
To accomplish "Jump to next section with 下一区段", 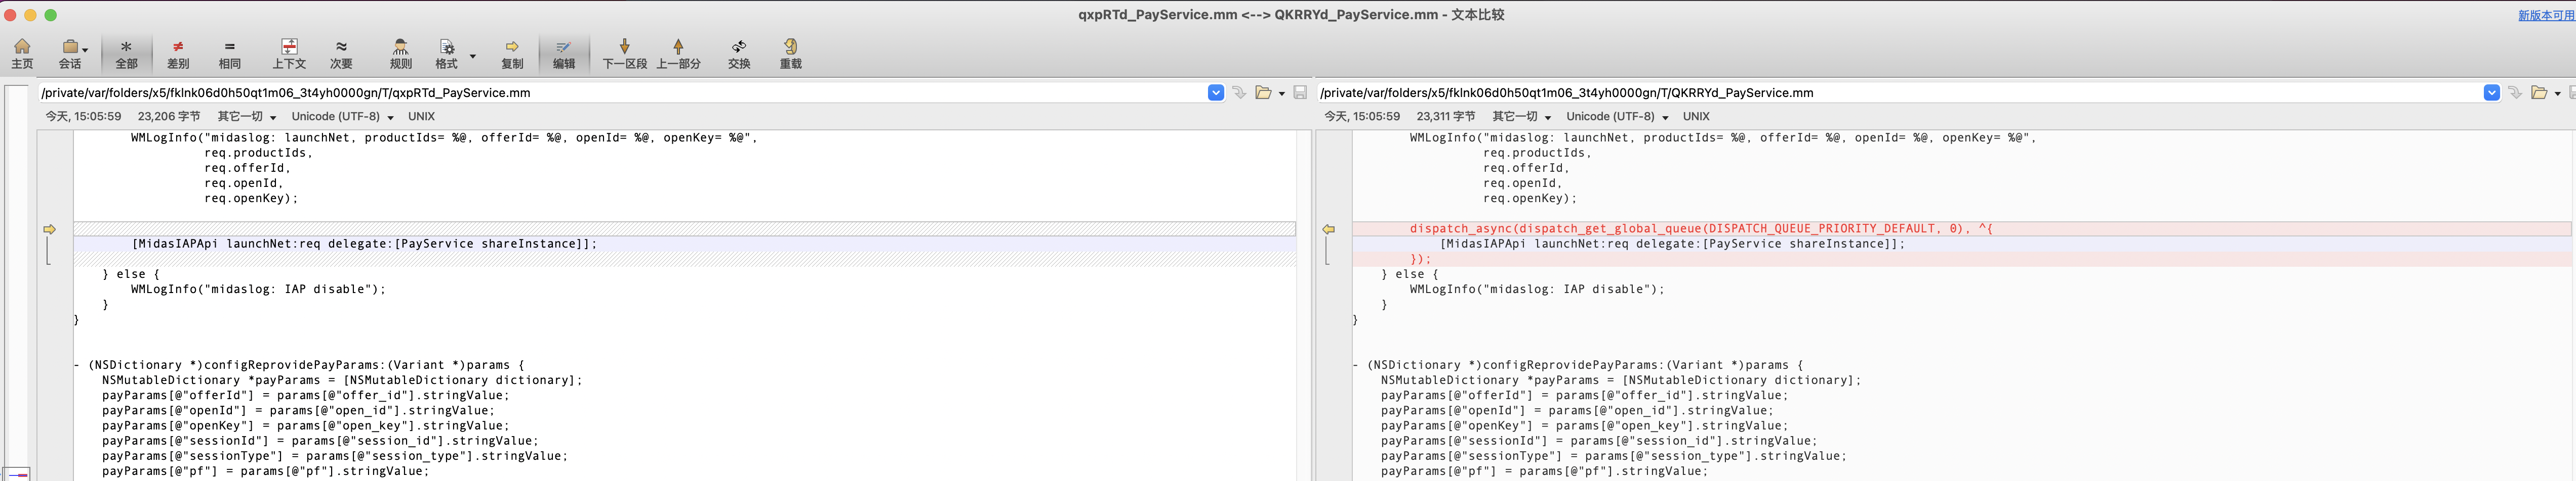I will click(x=624, y=54).
